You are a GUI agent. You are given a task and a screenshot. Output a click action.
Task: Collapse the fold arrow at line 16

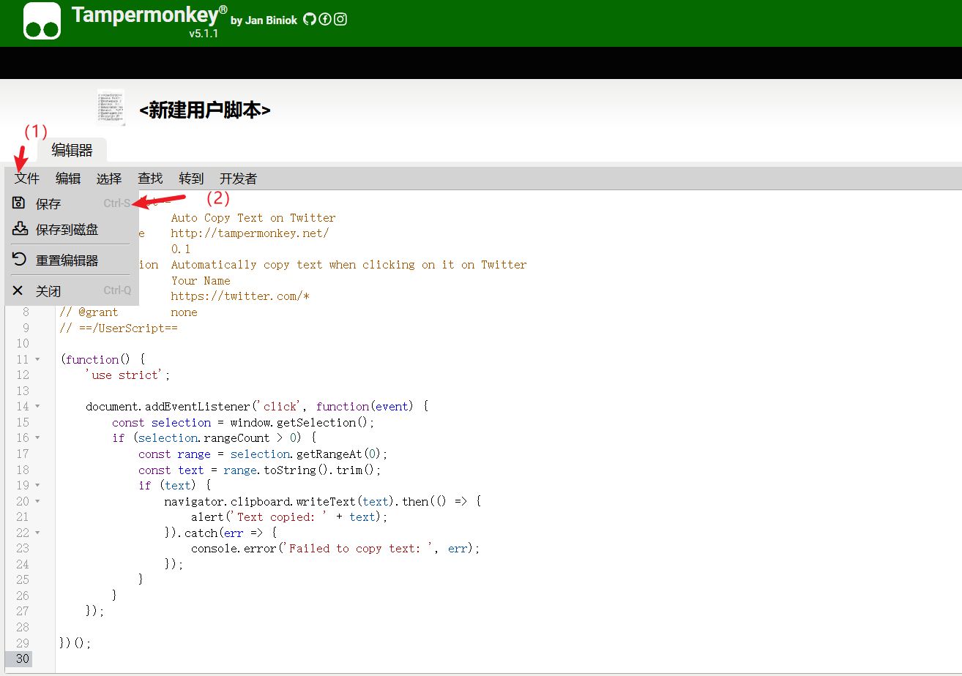(37, 437)
